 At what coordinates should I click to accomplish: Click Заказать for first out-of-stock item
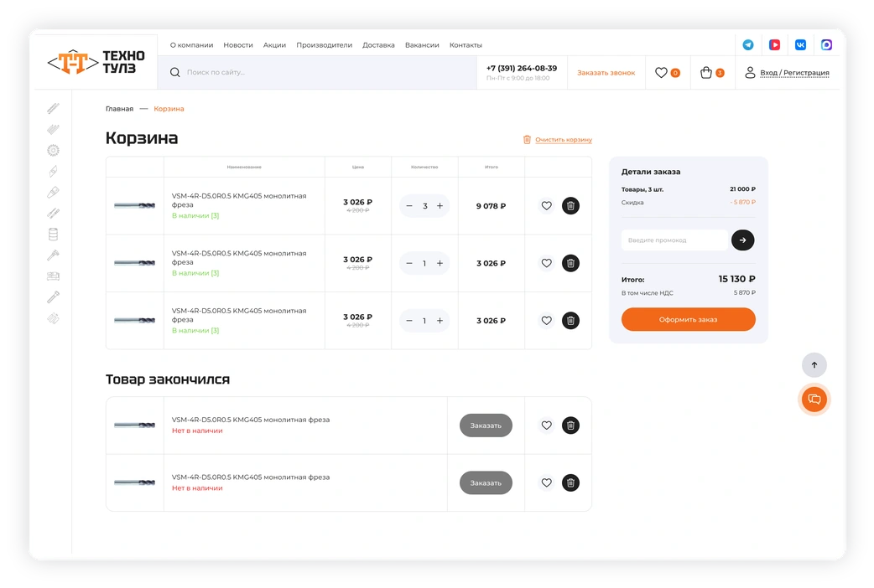486,426
